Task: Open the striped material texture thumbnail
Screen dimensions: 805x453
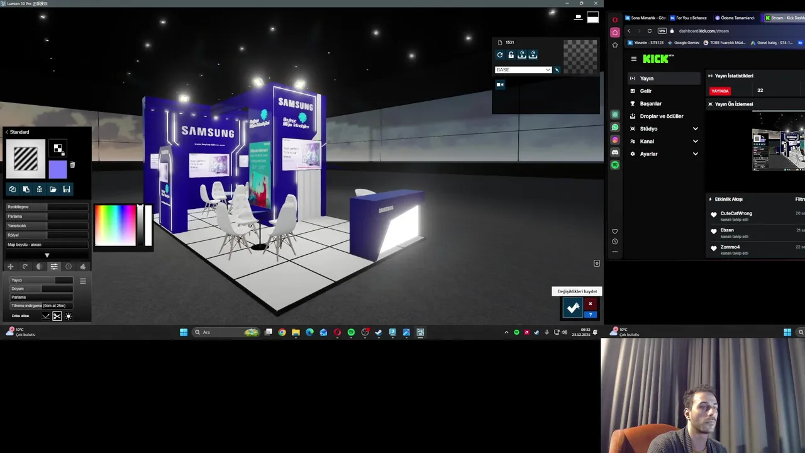Action: [26, 158]
